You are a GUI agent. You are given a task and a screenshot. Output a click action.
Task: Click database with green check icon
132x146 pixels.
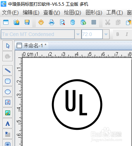point(83,22)
